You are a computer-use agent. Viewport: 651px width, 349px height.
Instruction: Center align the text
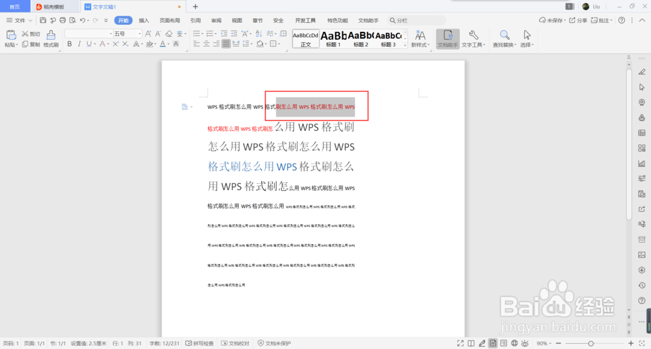pyautogui.click(x=206, y=44)
